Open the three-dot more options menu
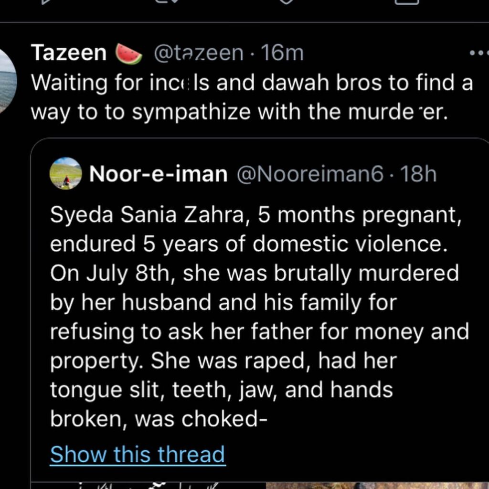Viewport: 489px width, 489px height. 479,53
